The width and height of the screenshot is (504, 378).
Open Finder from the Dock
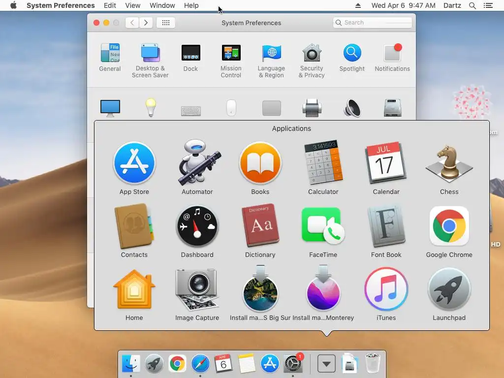[131, 364]
